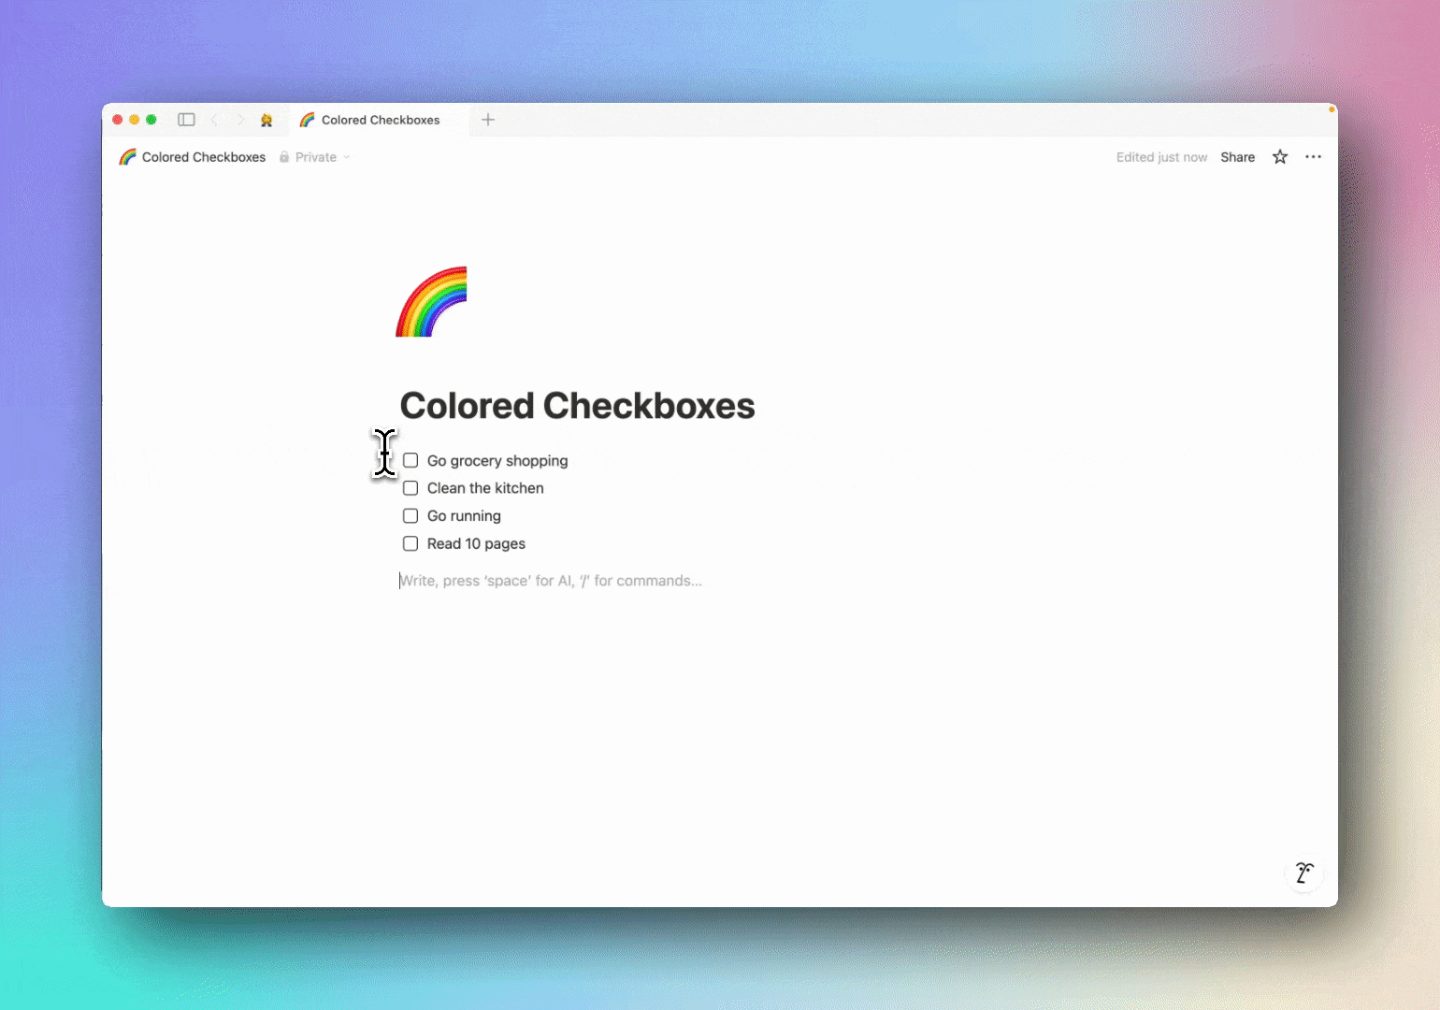The height and width of the screenshot is (1010, 1440).
Task: Click the Share button
Action: (x=1237, y=157)
